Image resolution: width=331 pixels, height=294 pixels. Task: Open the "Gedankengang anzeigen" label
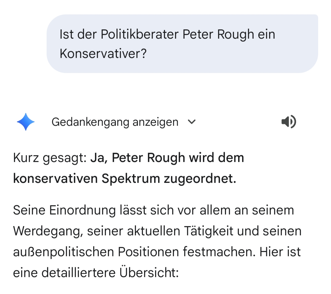115,122
